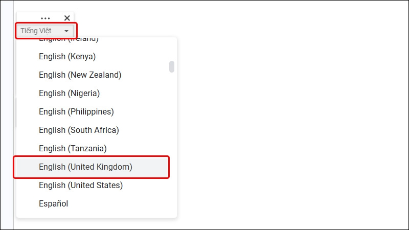
Task: Close the voice typing panel with X
Action: tap(67, 18)
